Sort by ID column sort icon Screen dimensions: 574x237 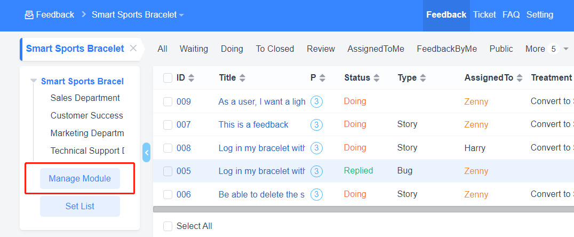point(192,78)
